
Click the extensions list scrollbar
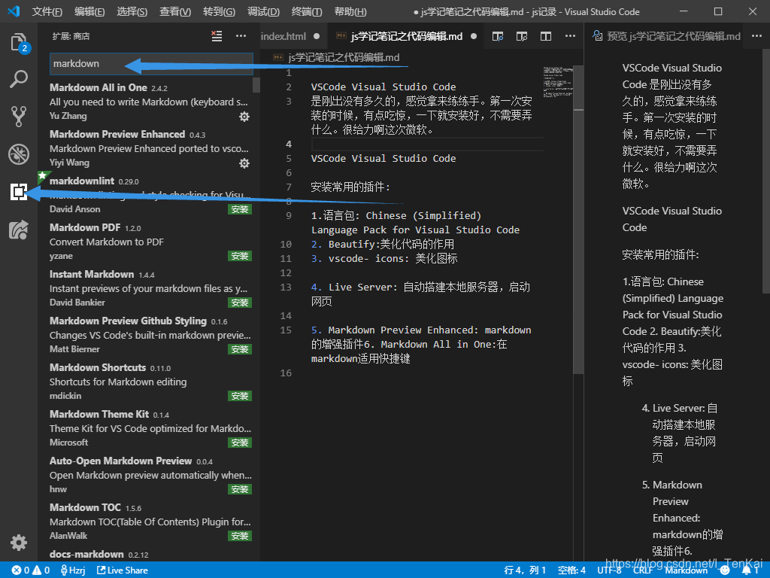(256, 84)
